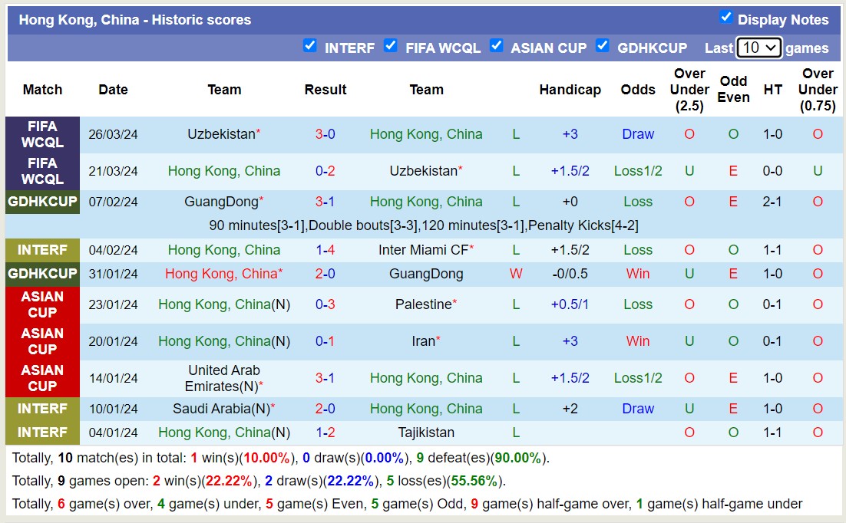Click Draw odds in Saudi Arabia row

[x=638, y=409]
